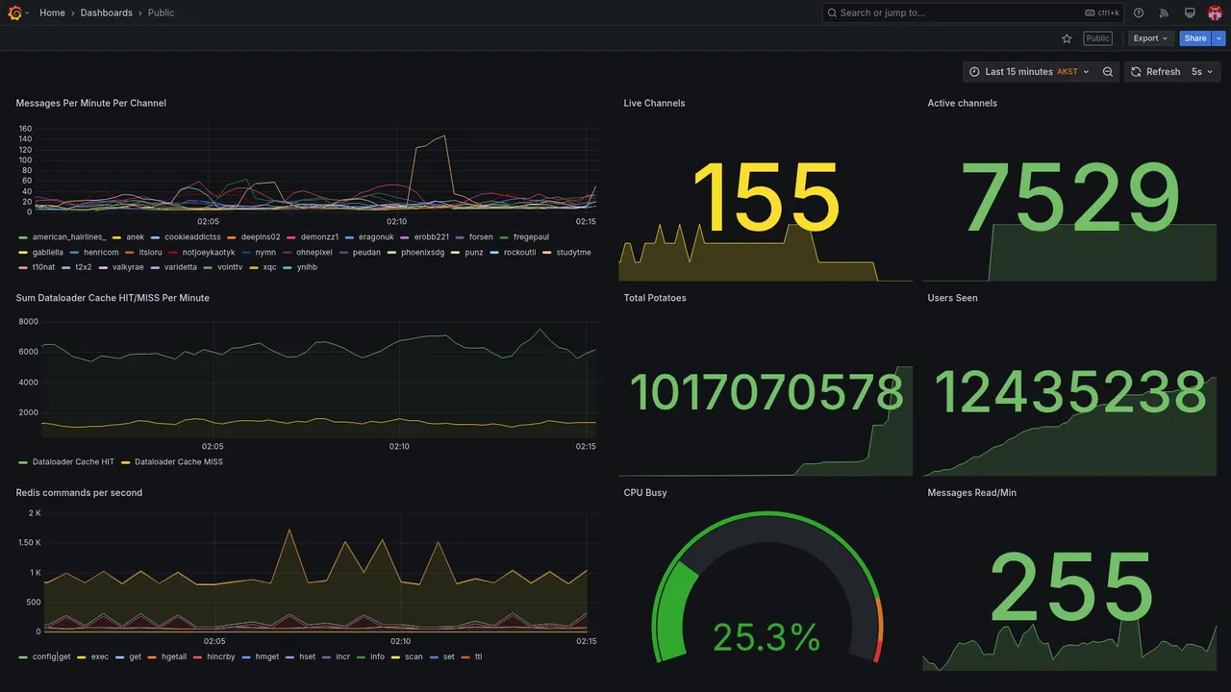
Task: Click the monitor icon in top bar
Action: tap(1190, 12)
